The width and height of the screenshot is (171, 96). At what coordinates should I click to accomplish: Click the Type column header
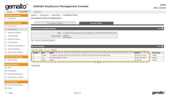pos(43,53)
